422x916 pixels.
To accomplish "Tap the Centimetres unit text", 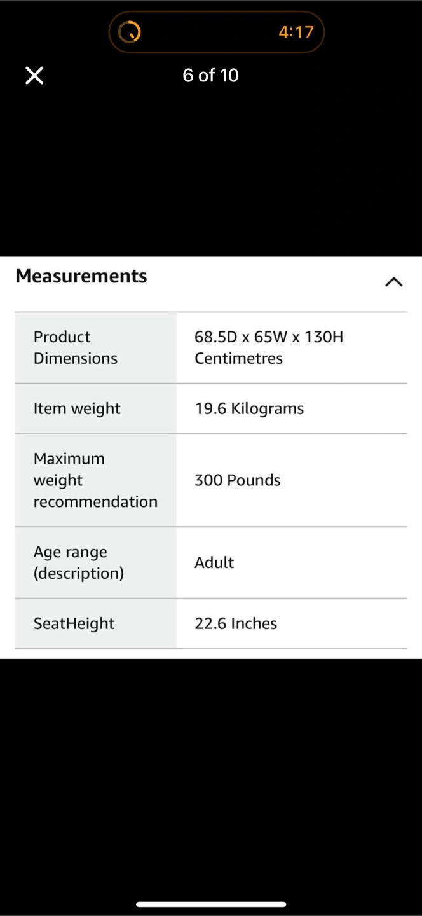I will pos(238,358).
